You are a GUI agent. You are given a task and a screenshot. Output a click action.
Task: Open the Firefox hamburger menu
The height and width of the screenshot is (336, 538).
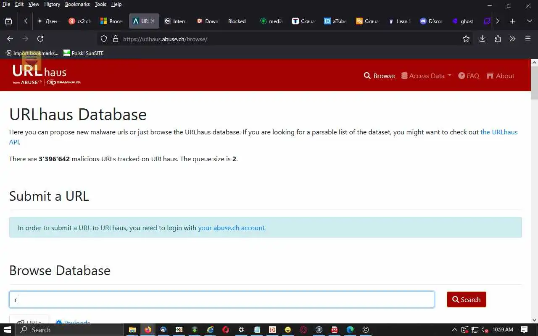pyautogui.click(x=528, y=39)
